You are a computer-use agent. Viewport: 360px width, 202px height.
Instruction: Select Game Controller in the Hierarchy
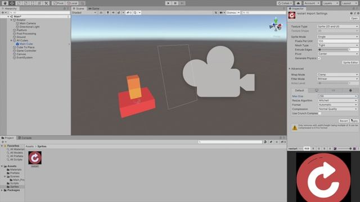click(26, 51)
